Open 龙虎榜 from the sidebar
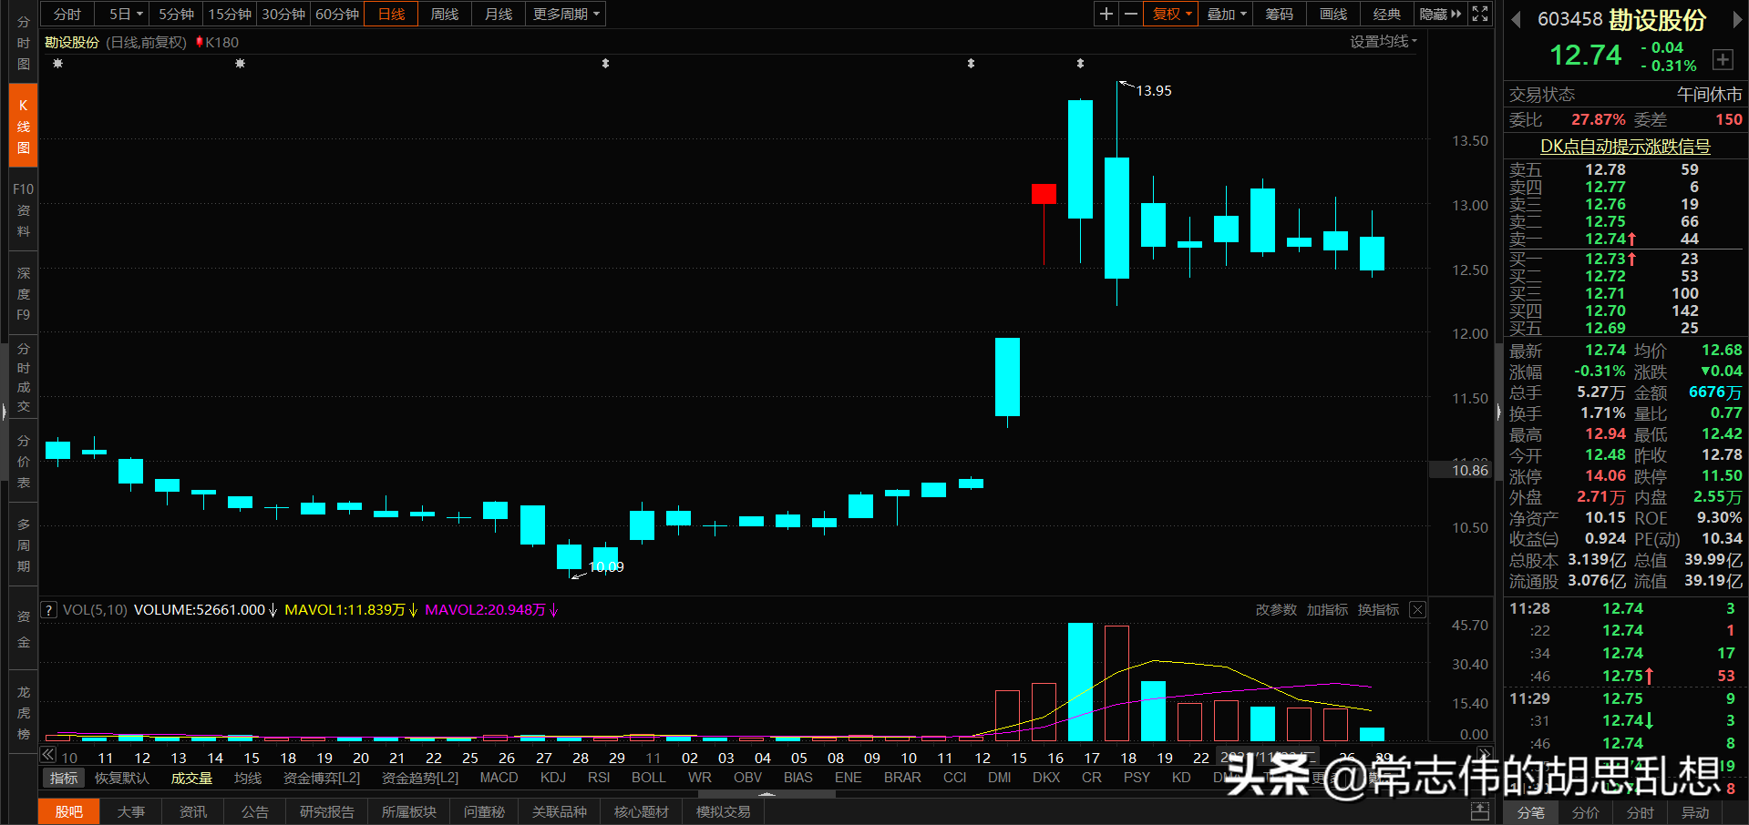Viewport: 1749px width, 825px height. (x=24, y=713)
